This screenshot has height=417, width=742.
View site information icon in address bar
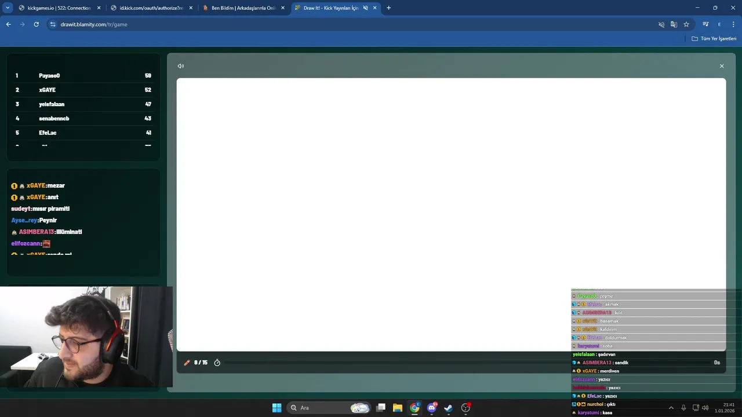tap(52, 24)
